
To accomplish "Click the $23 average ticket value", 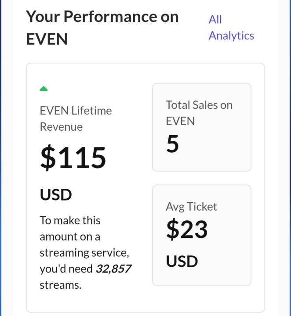I will click(x=186, y=230).
